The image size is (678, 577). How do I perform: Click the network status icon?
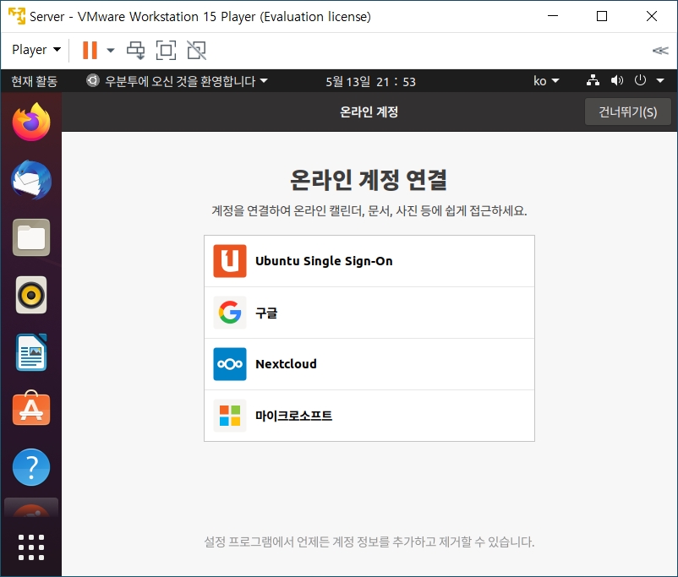593,80
